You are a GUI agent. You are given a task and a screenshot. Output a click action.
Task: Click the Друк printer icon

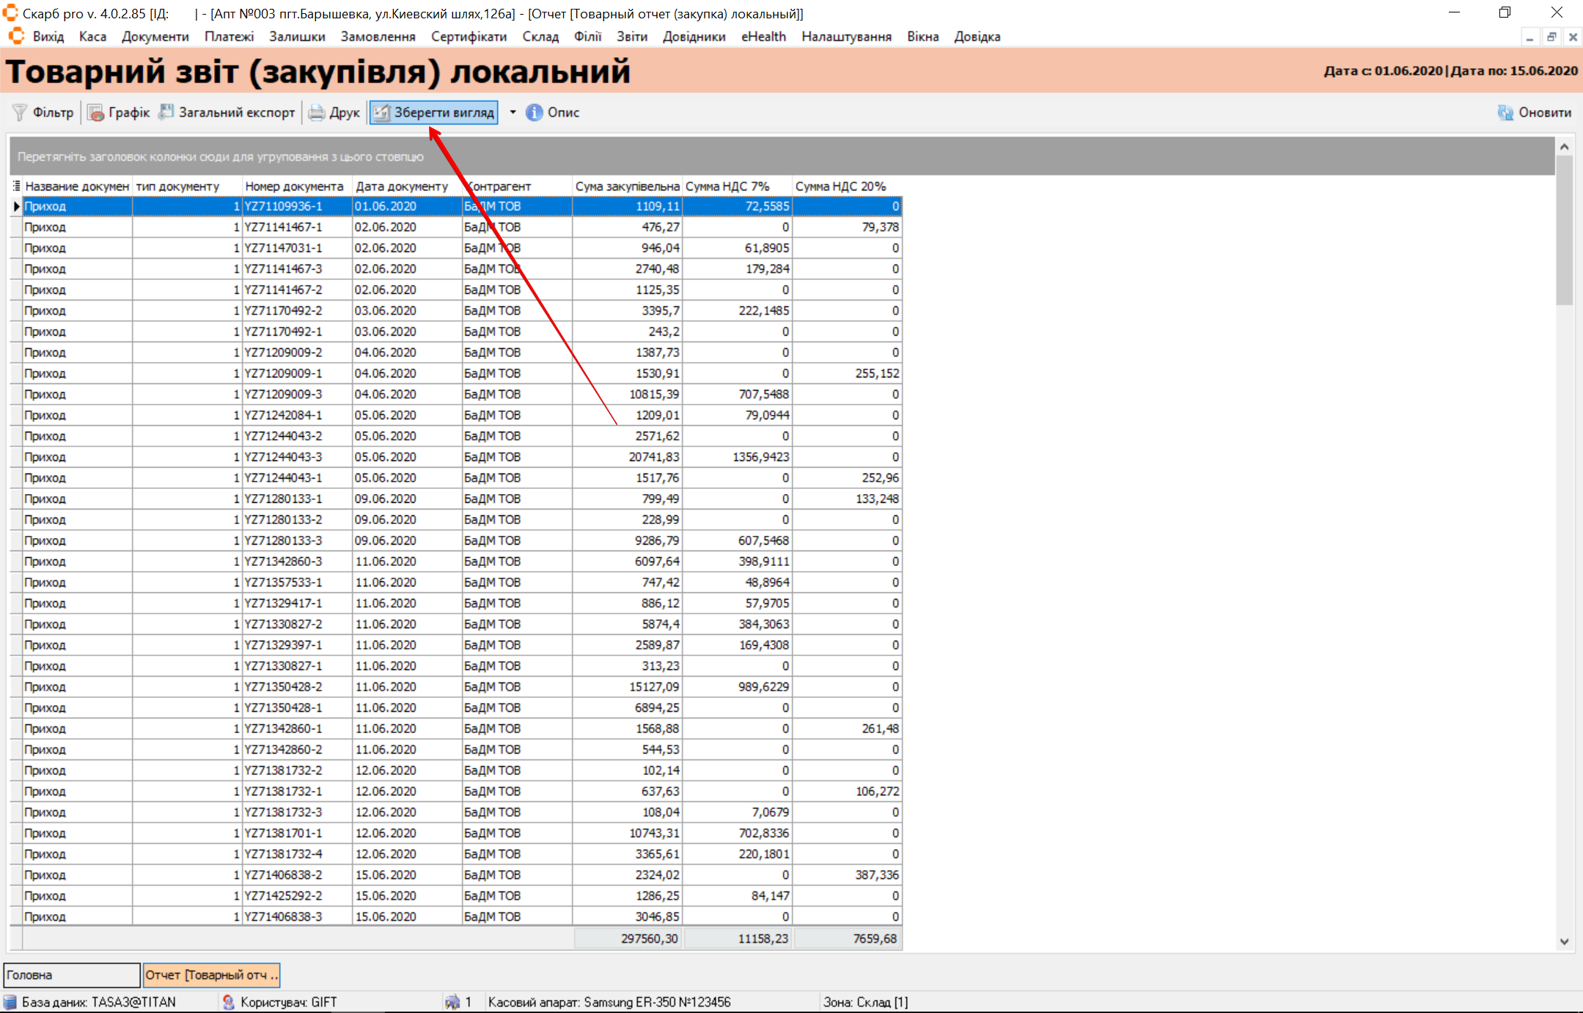coord(317,112)
